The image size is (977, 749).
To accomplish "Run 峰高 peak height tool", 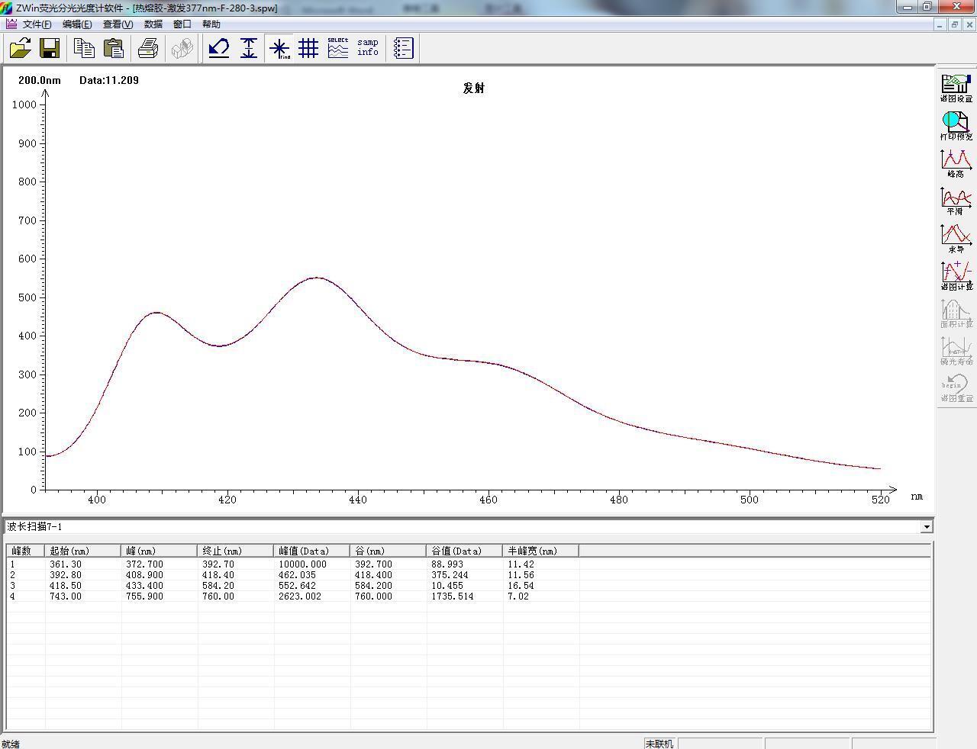I will tap(956, 163).
